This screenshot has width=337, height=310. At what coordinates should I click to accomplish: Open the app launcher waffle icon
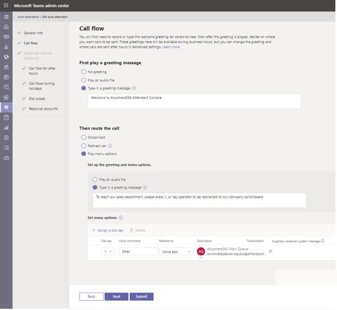pyautogui.click(x=6, y=6)
